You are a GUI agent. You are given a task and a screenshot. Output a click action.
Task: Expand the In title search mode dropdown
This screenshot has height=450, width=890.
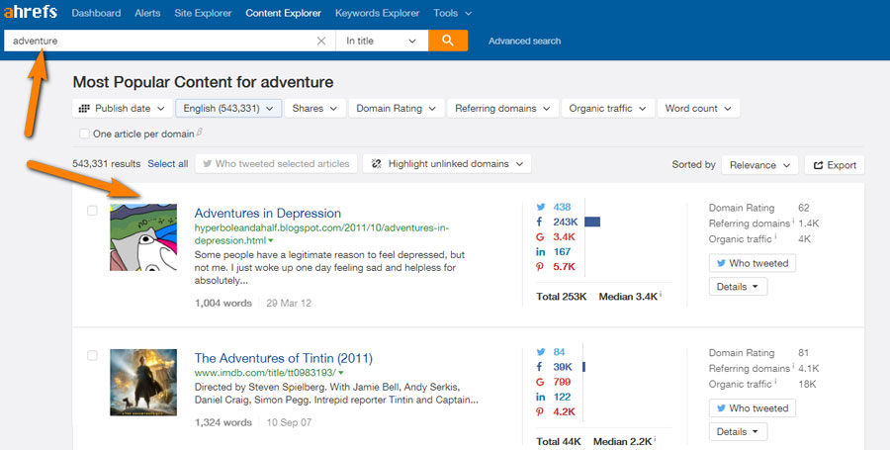[382, 41]
